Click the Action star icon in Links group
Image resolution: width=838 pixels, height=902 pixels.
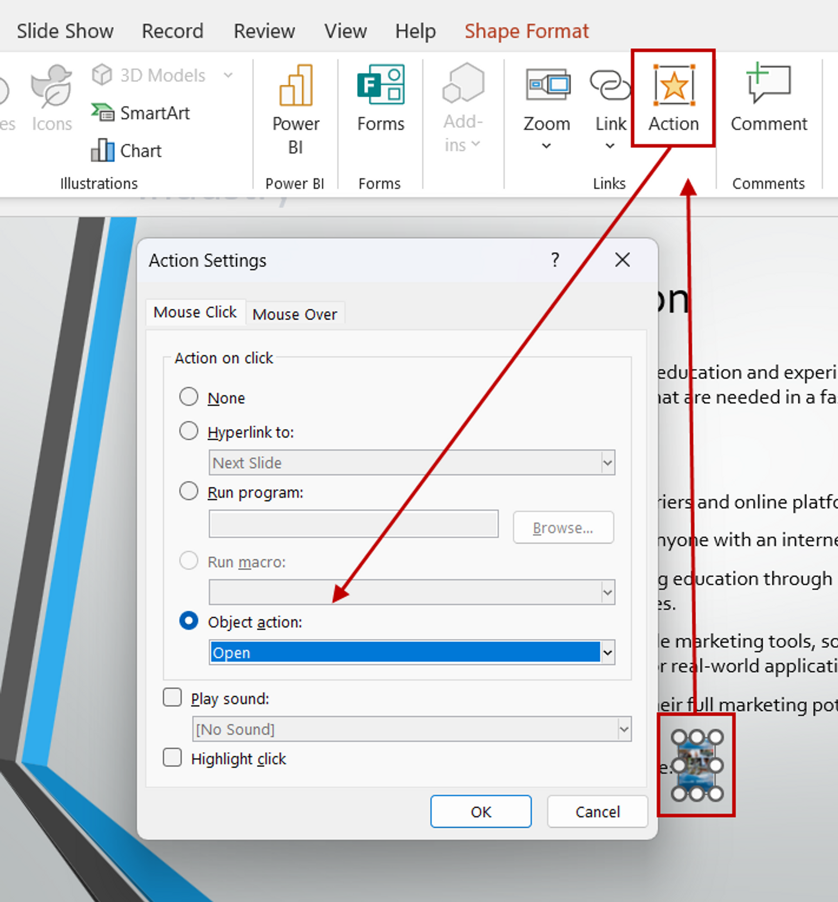(x=673, y=85)
